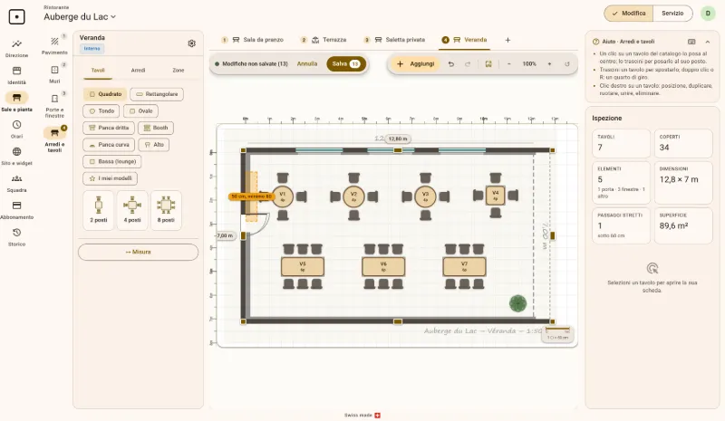Click the Misura measure button
The image size is (725, 421).
click(139, 252)
